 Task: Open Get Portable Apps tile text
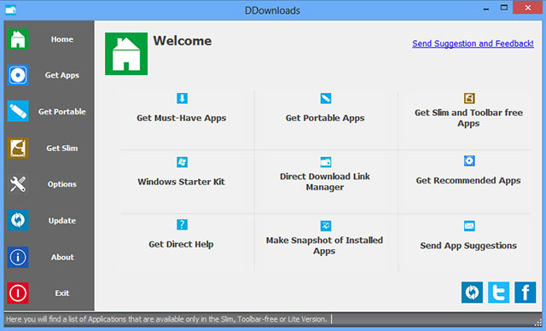tap(325, 118)
